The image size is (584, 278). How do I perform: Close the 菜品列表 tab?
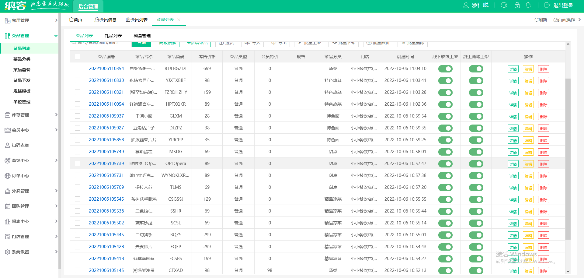(x=179, y=19)
